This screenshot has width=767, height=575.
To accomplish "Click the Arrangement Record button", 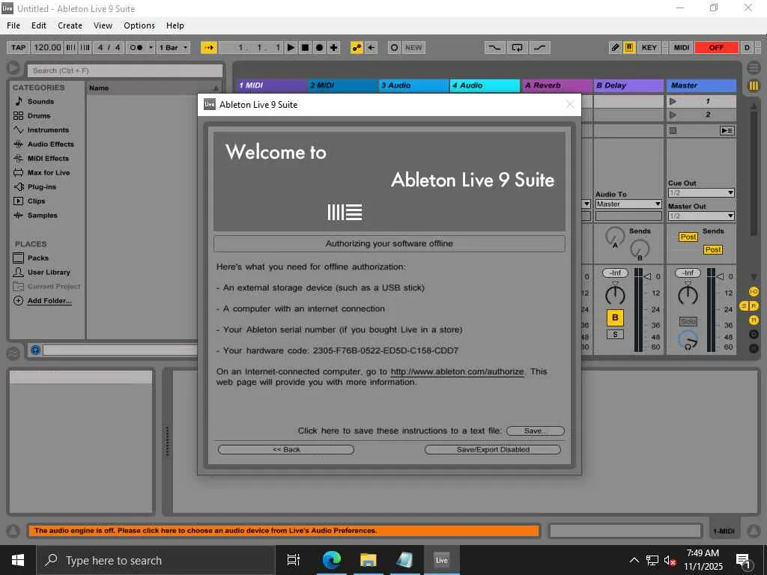I will 319,47.
